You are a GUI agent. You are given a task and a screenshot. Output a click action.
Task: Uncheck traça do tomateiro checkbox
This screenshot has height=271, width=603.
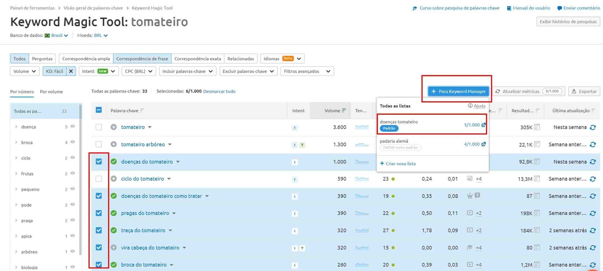pos(99,230)
